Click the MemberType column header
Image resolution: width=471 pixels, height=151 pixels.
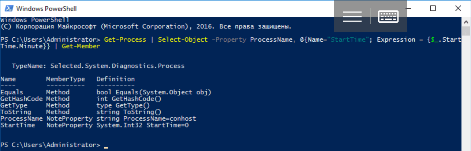[65, 79]
